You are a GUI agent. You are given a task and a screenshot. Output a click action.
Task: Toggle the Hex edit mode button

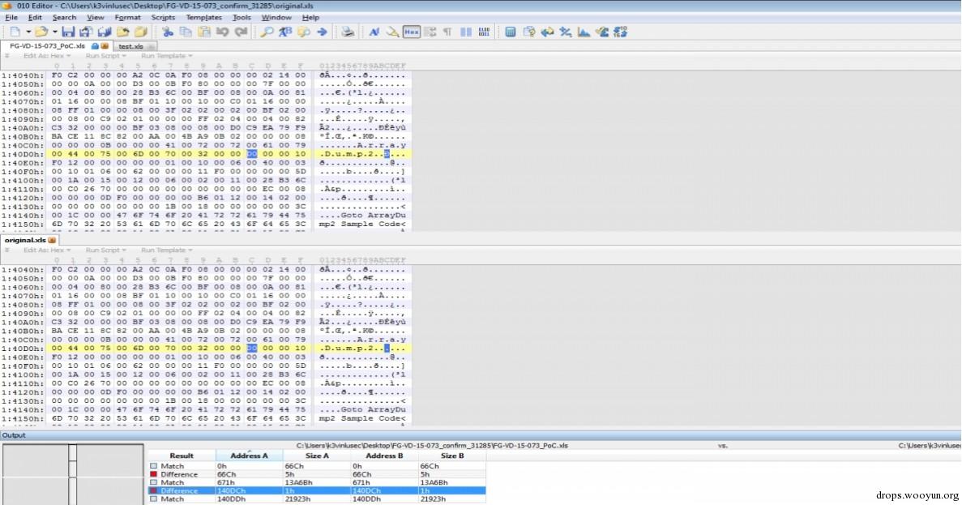coord(412,32)
